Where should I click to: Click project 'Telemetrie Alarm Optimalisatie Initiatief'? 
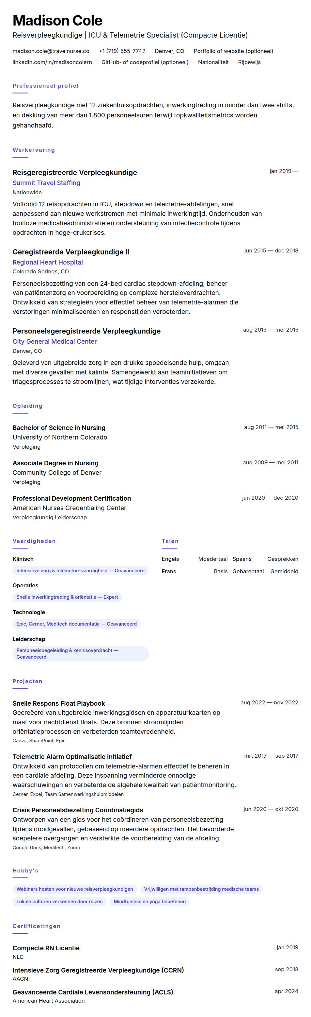pos(72,757)
